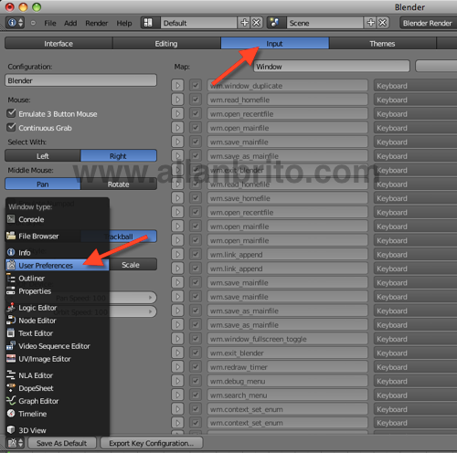Choose NLA Editor window type

point(57,375)
